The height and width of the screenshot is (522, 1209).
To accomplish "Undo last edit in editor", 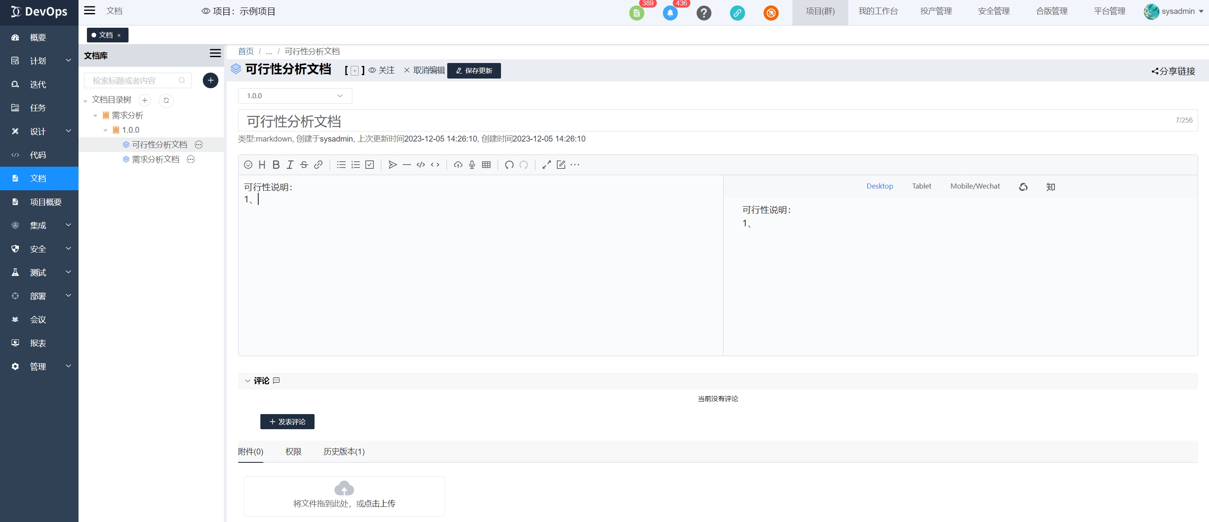I will tap(509, 165).
